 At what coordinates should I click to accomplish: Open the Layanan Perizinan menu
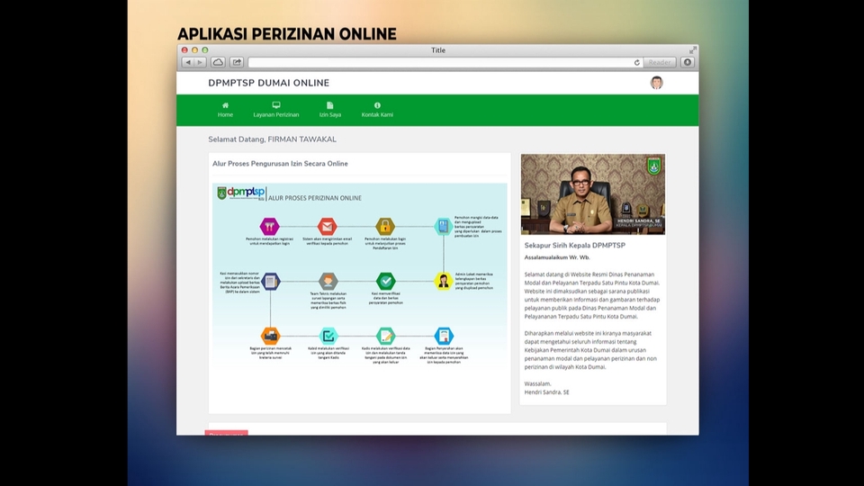click(276, 110)
